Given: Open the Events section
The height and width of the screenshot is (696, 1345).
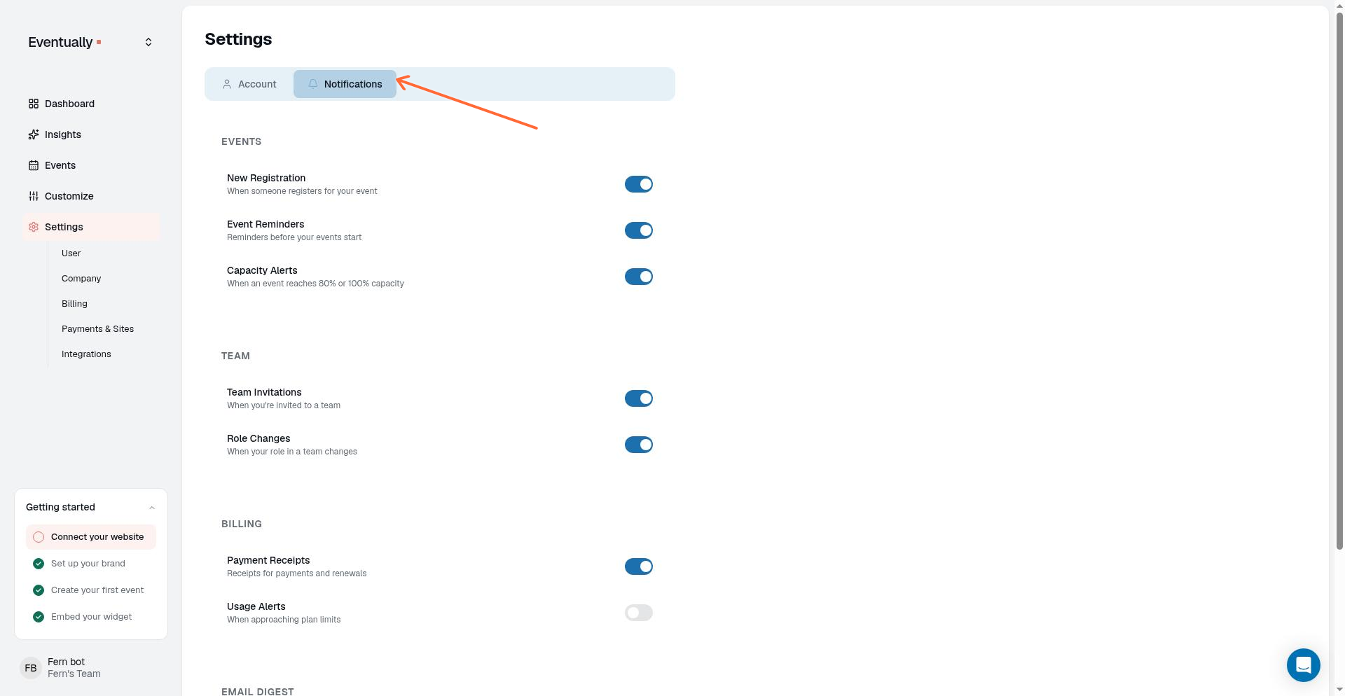Looking at the screenshot, I should 91,165.
